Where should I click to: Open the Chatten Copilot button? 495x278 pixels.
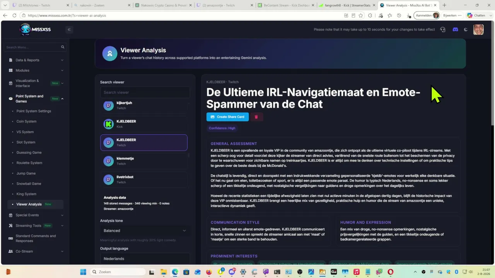coord(476,15)
